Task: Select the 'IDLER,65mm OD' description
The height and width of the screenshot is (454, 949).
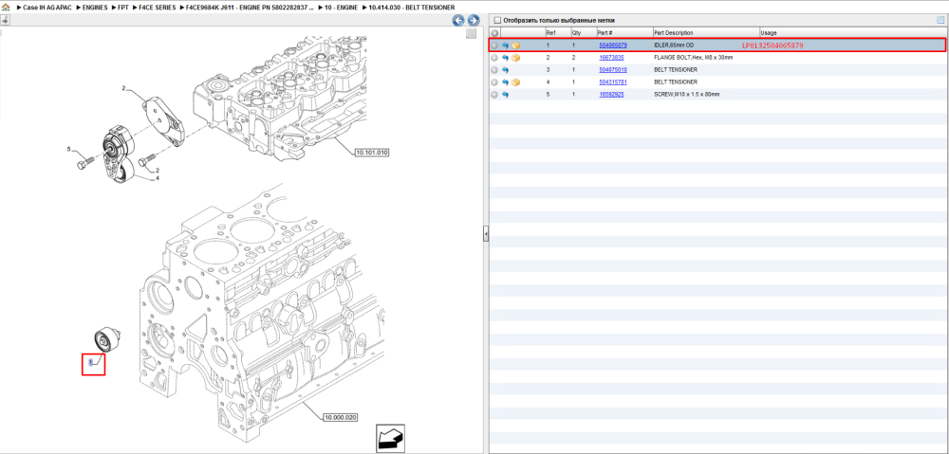Action: [674, 45]
